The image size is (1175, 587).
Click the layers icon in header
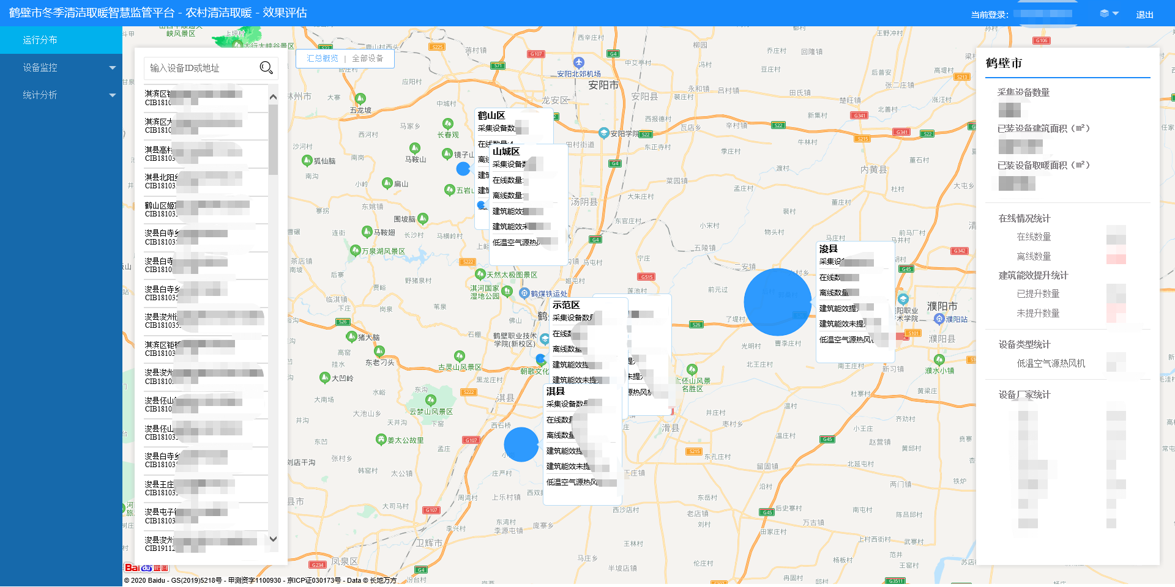pyautogui.click(x=1104, y=13)
